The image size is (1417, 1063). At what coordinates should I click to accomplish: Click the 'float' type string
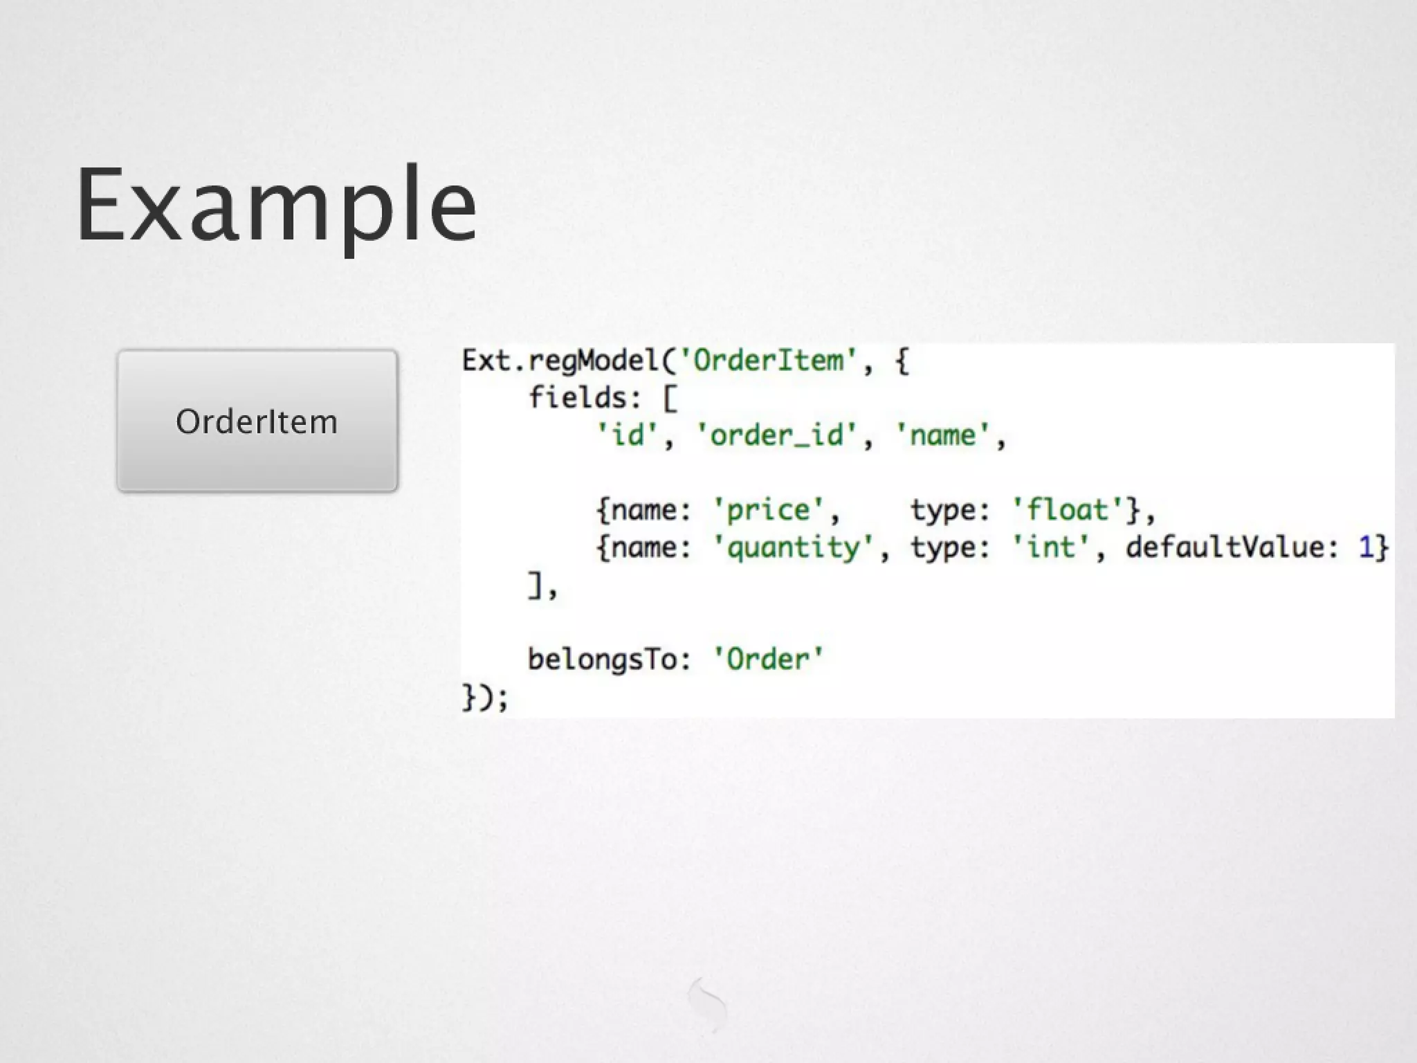pyautogui.click(x=1068, y=511)
